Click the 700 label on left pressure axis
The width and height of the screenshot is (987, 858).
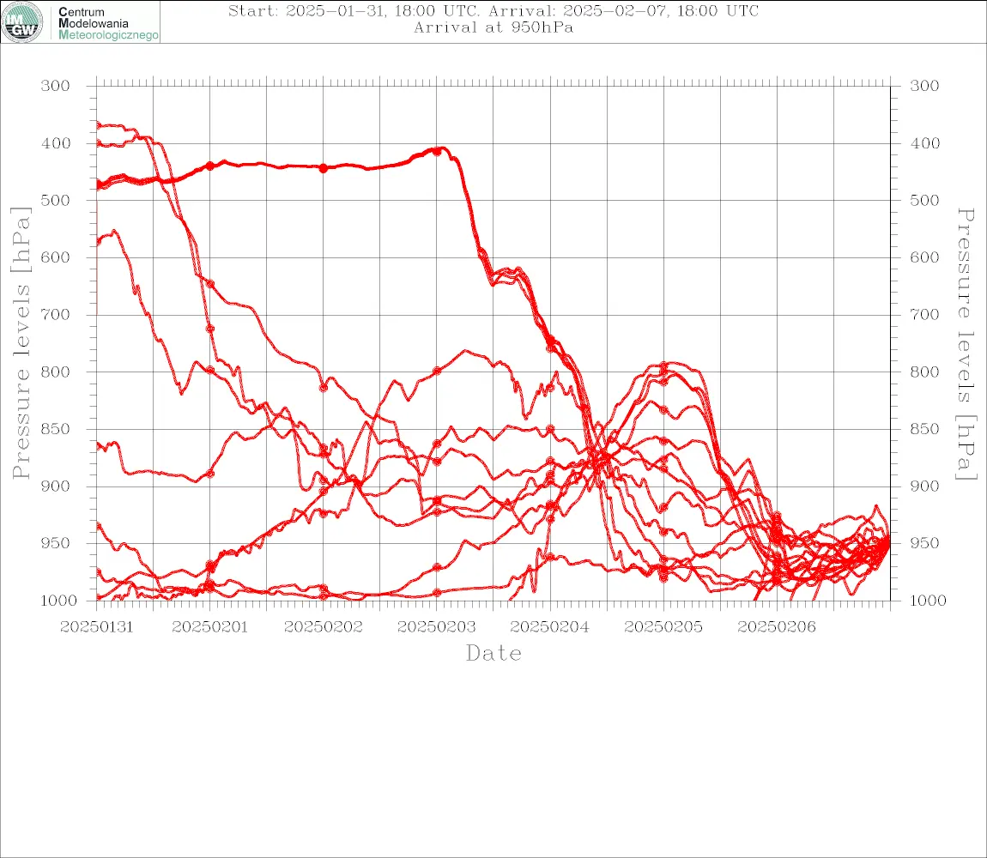[x=56, y=314]
